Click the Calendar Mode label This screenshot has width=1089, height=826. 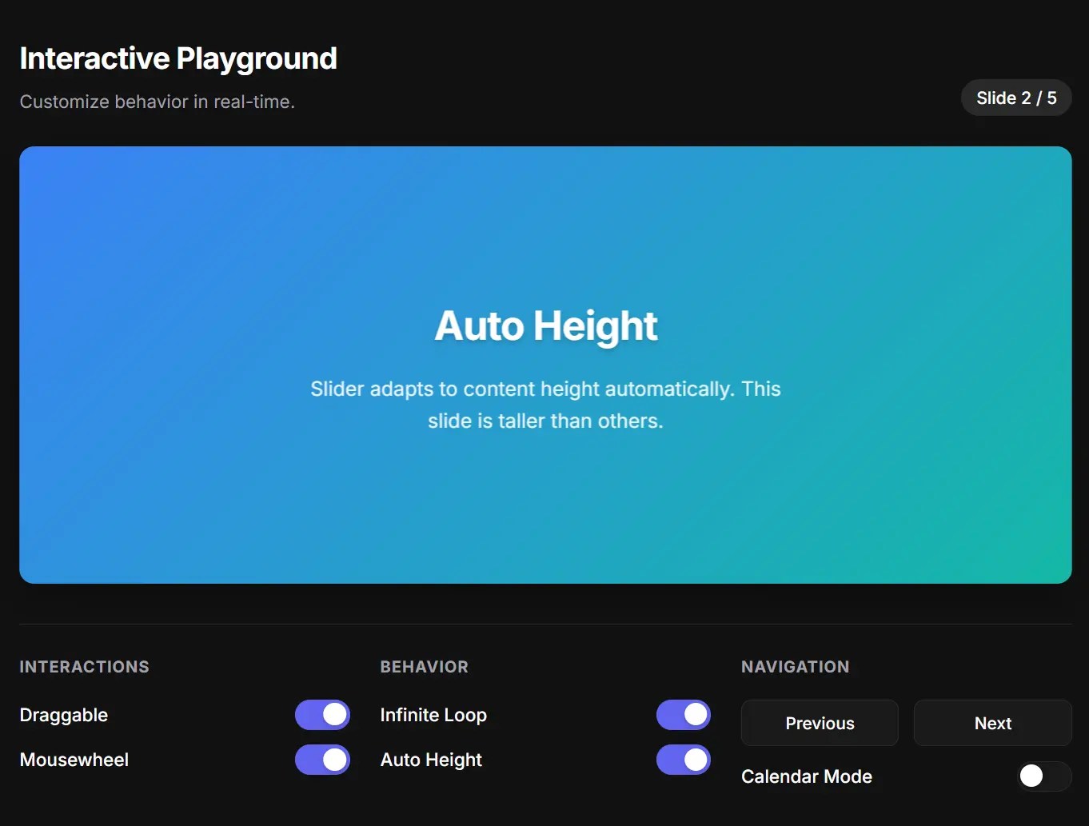(x=807, y=776)
